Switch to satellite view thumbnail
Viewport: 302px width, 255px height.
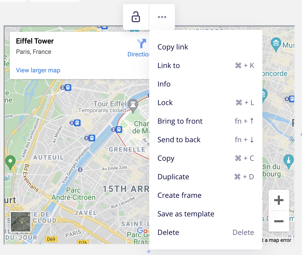21,222
